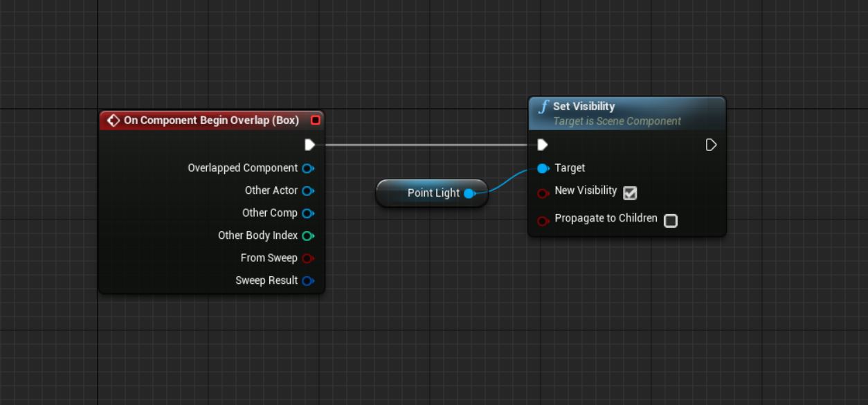
Task: Click the Propagate to Children input pin
Action: (x=543, y=221)
